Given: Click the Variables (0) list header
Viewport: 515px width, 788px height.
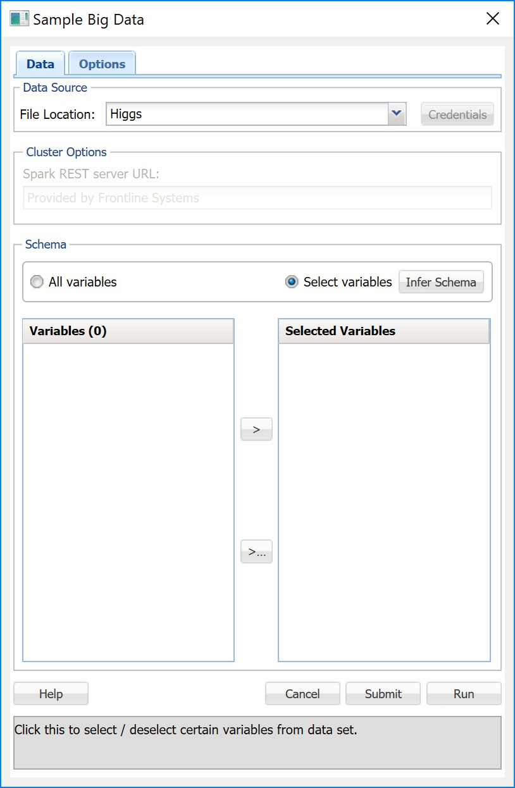Looking at the screenshot, I should [128, 331].
